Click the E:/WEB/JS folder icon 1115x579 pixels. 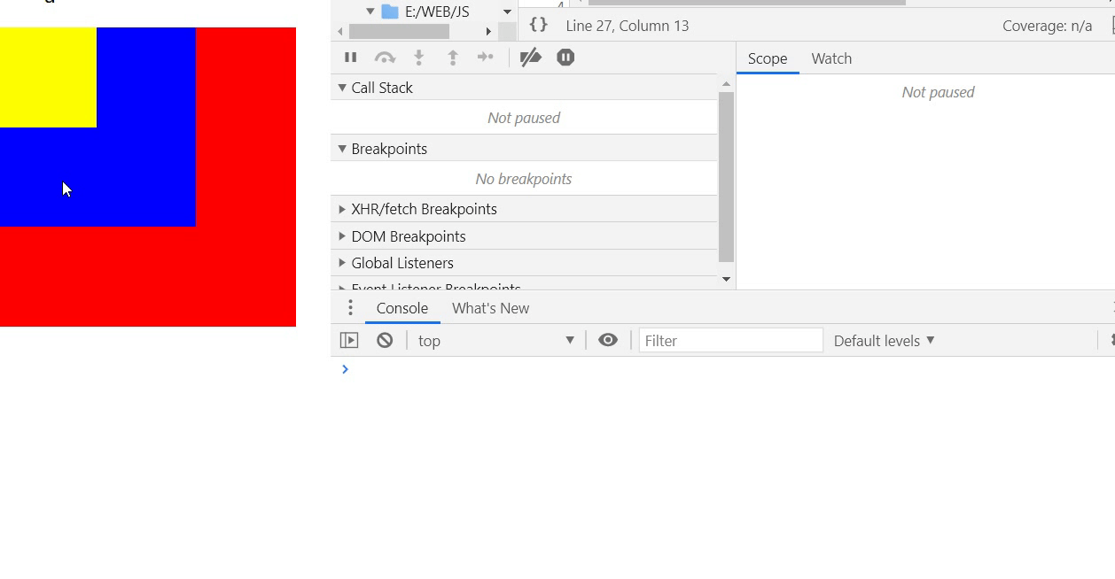click(389, 12)
